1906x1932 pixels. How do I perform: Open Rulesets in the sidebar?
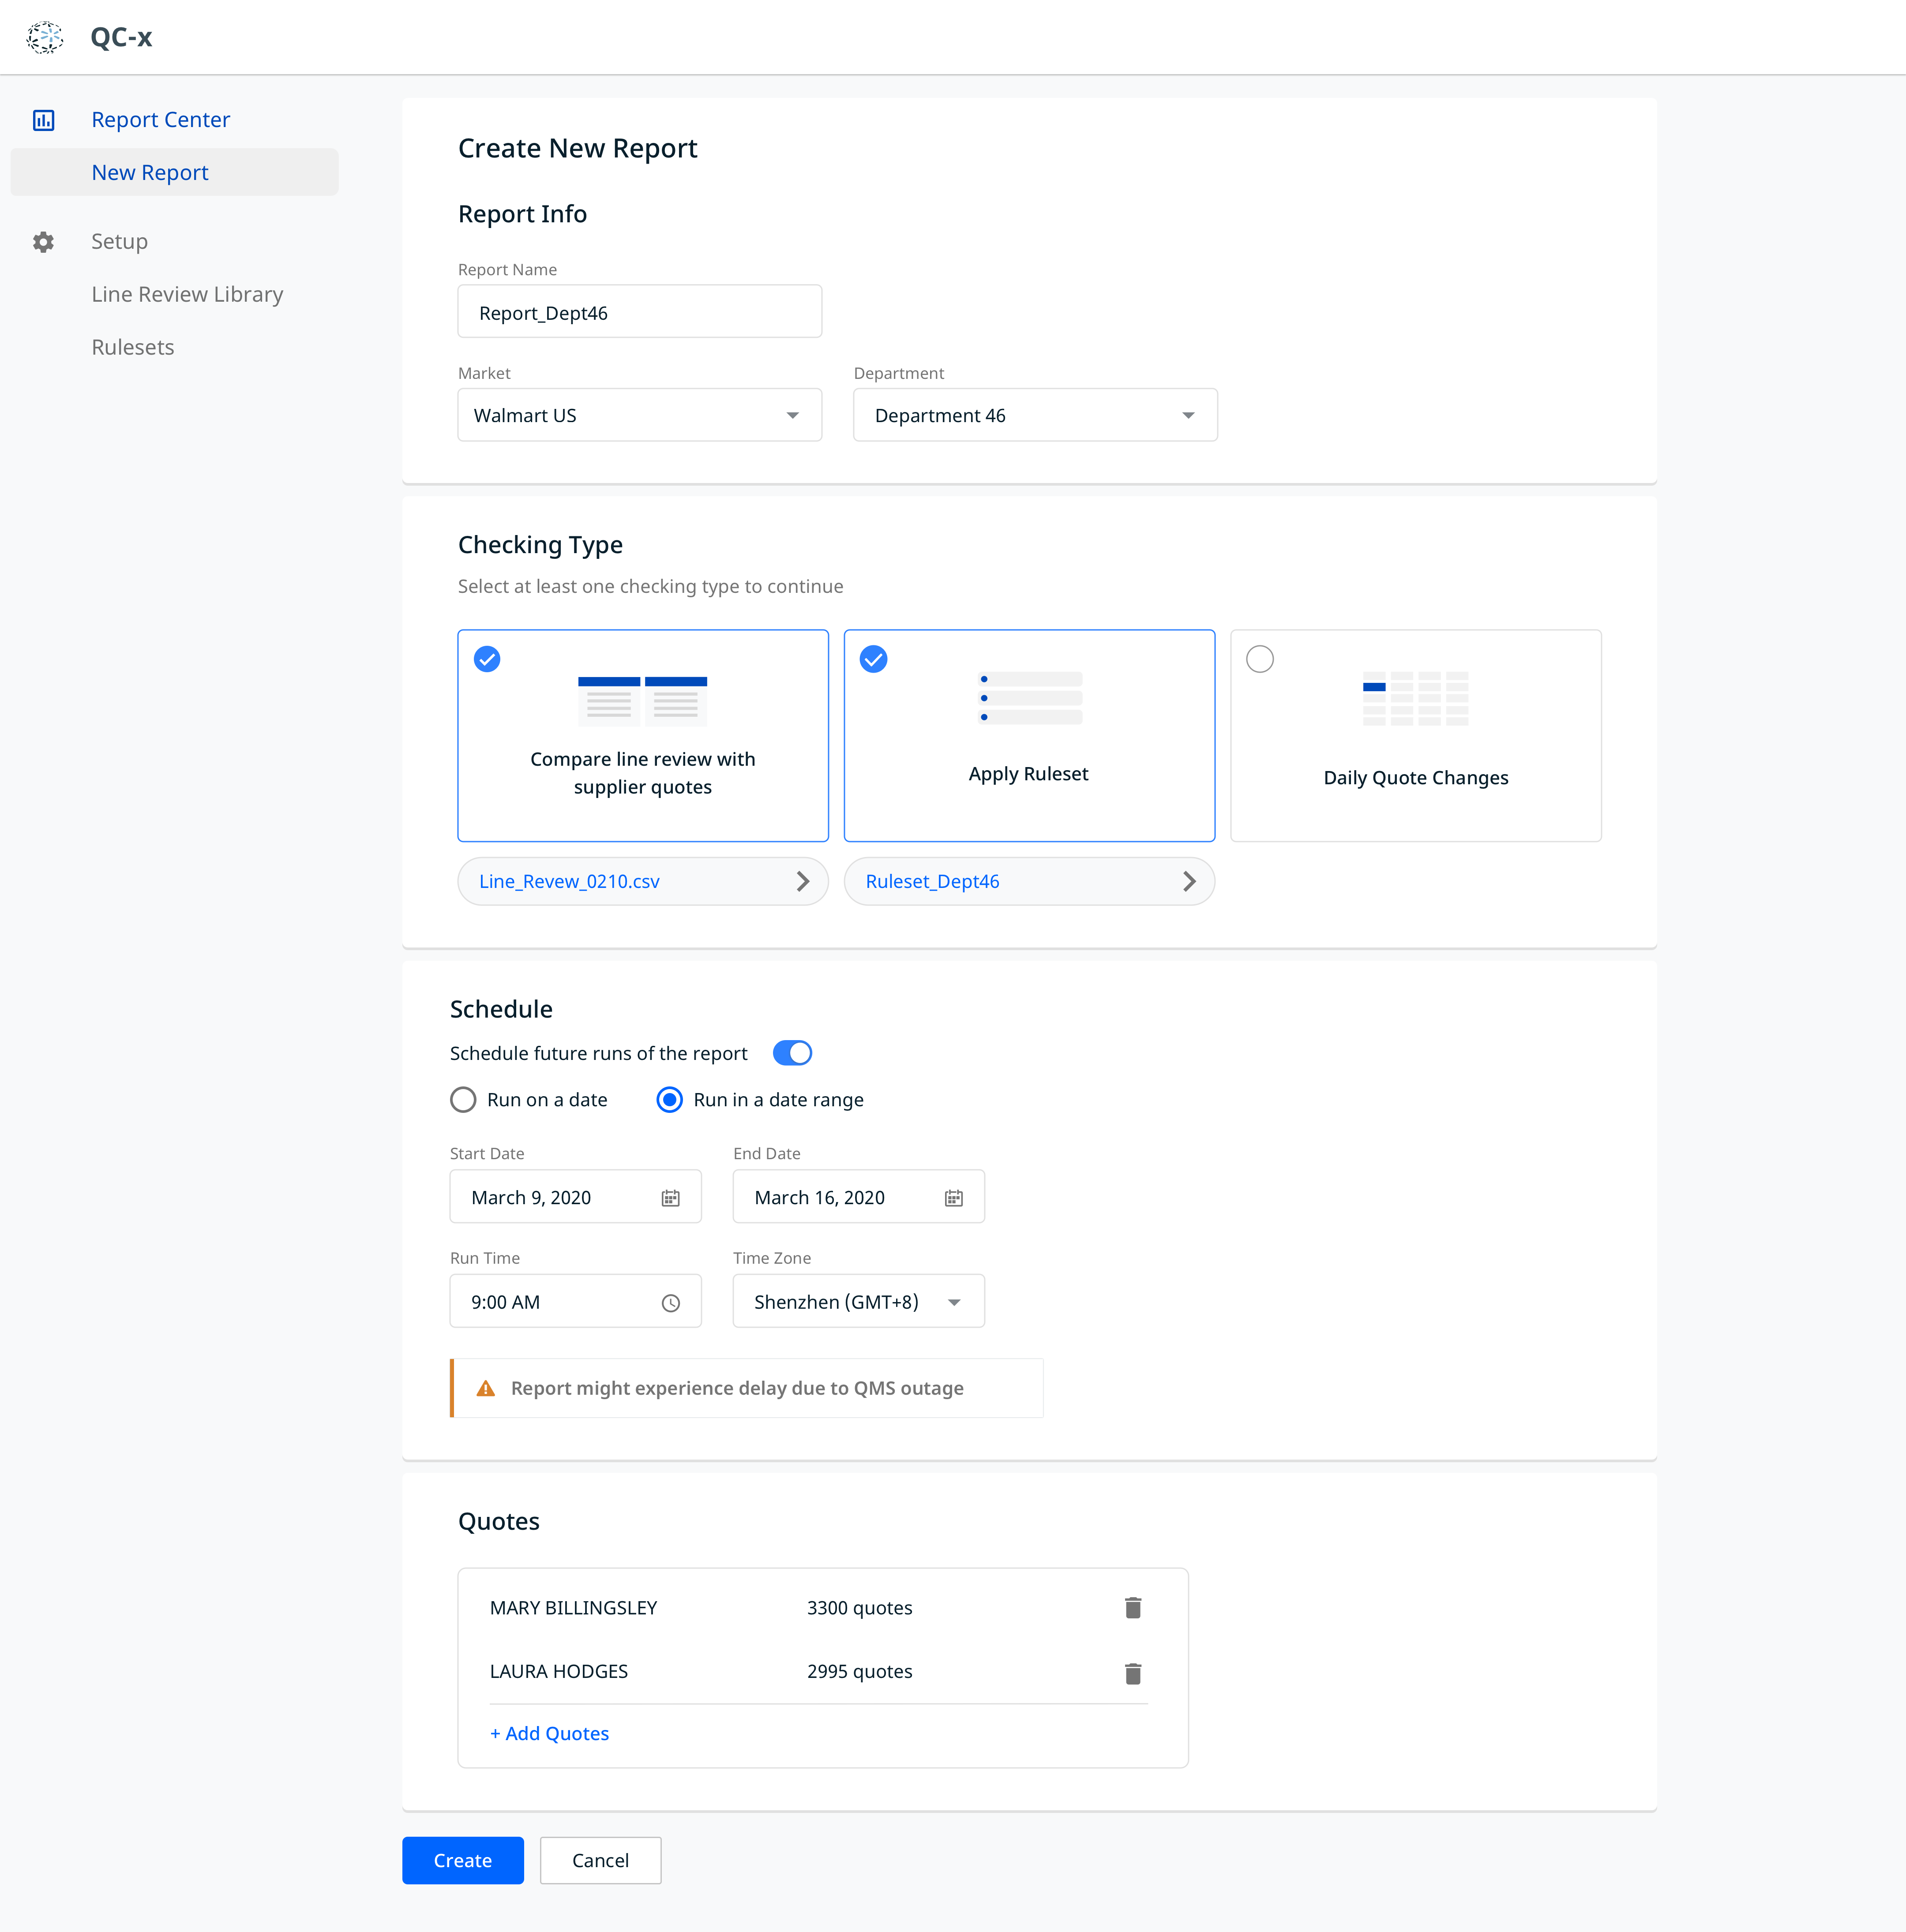pyautogui.click(x=133, y=347)
